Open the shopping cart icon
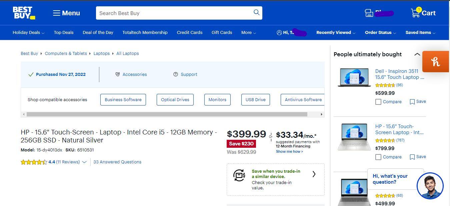Viewport: 450px width, 206px height. [415, 13]
